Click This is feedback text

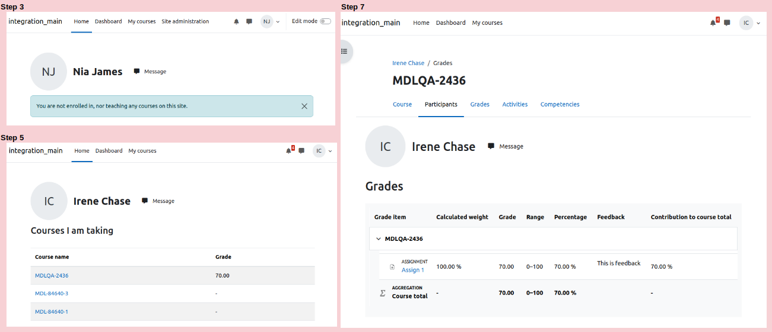click(619, 263)
